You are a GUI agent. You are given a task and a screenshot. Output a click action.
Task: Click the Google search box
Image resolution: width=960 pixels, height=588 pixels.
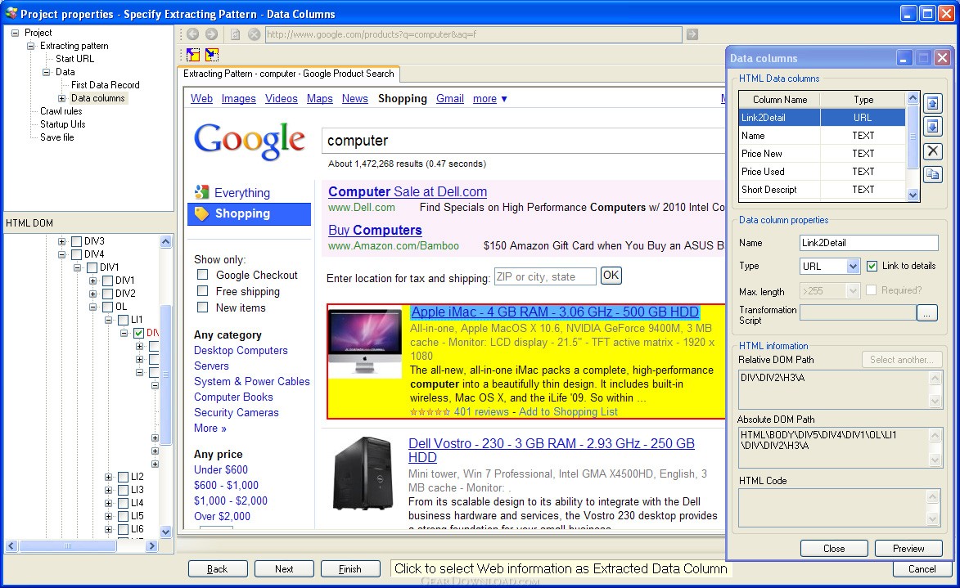pos(524,141)
